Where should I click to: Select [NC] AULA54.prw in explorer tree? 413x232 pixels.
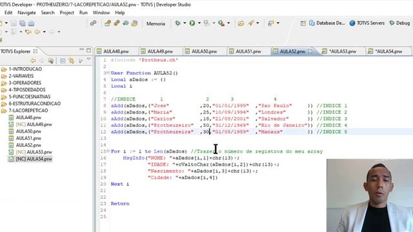(34, 159)
